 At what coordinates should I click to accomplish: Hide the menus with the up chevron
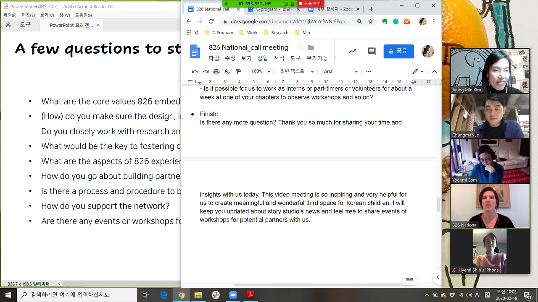[435, 71]
